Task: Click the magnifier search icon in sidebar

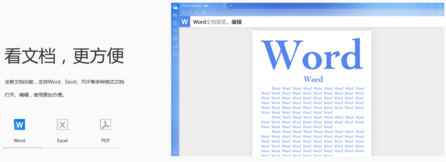Action: (x=175, y=31)
